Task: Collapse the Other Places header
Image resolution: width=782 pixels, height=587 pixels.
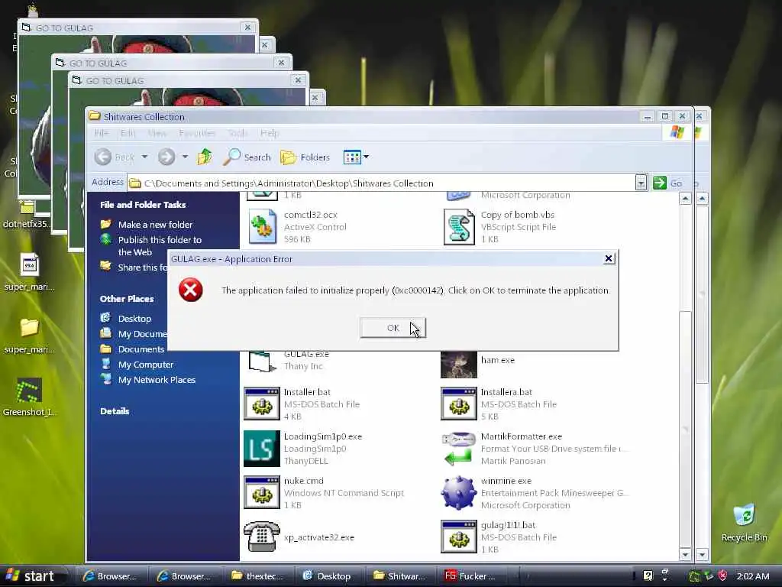Action: point(127,299)
